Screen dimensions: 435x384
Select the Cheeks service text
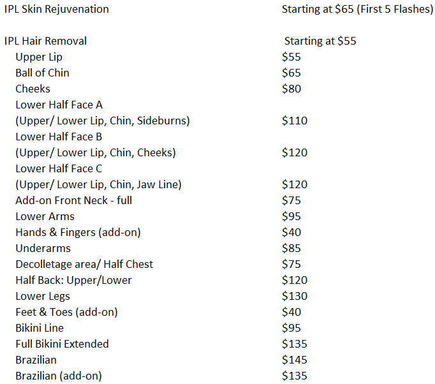pos(33,89)
